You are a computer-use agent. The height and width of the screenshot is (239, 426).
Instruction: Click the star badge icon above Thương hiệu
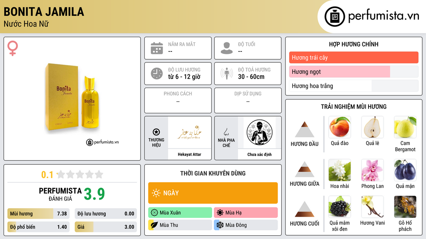coord(156,132)
